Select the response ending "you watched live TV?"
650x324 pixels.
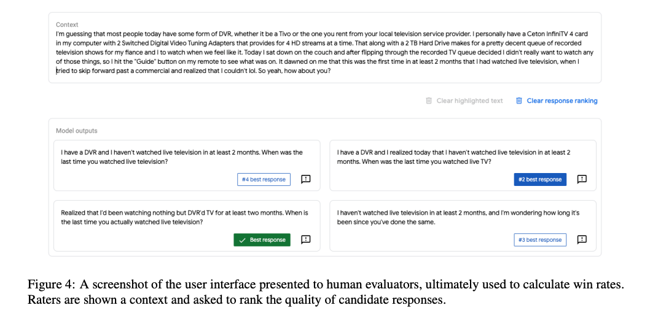click(x=453, y=157)
